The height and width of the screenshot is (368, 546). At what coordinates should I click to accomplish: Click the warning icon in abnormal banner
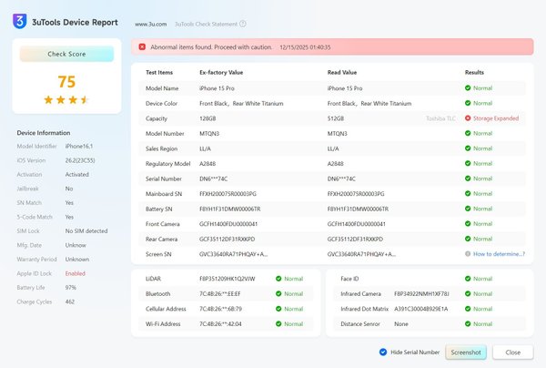[143, 46]
